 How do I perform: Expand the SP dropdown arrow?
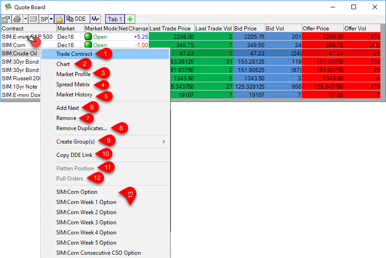pos(51,19)
